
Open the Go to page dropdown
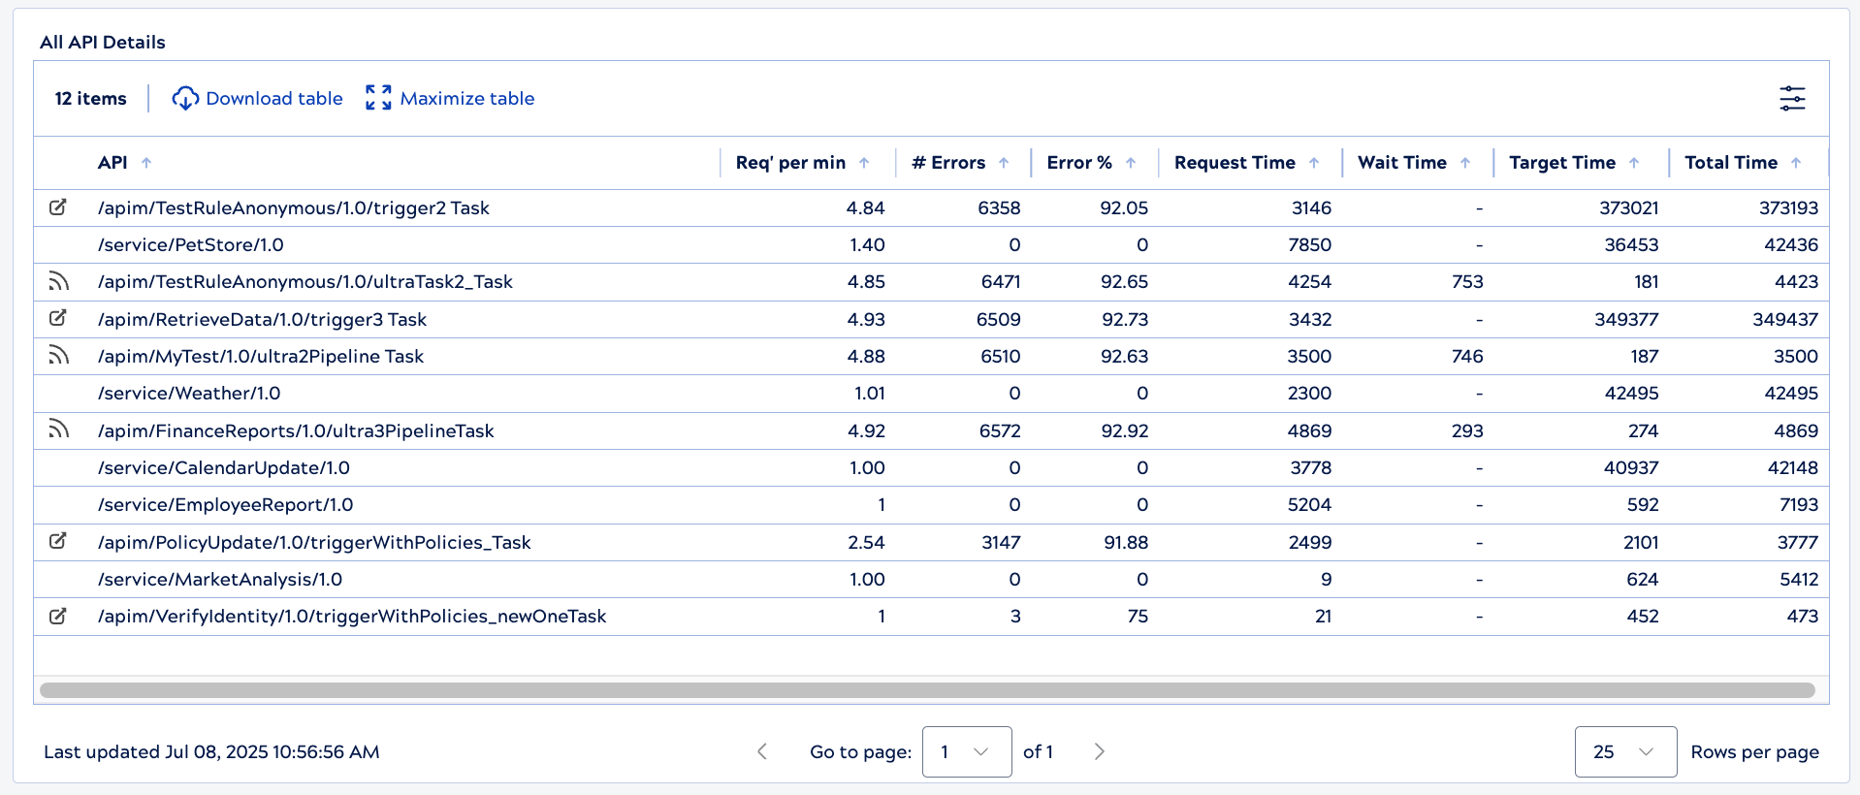tap(967, 751)
